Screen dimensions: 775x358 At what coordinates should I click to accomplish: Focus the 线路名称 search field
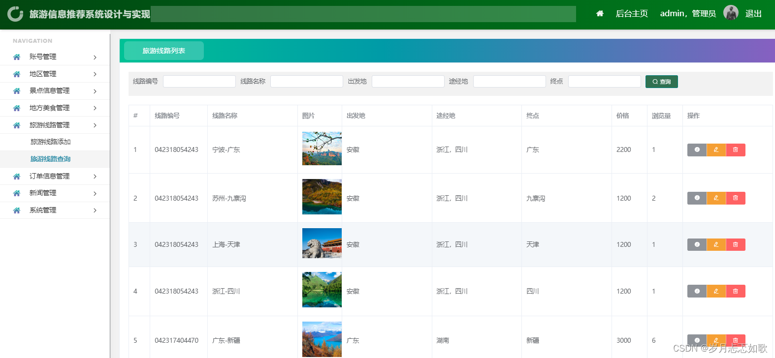[307, 81]
